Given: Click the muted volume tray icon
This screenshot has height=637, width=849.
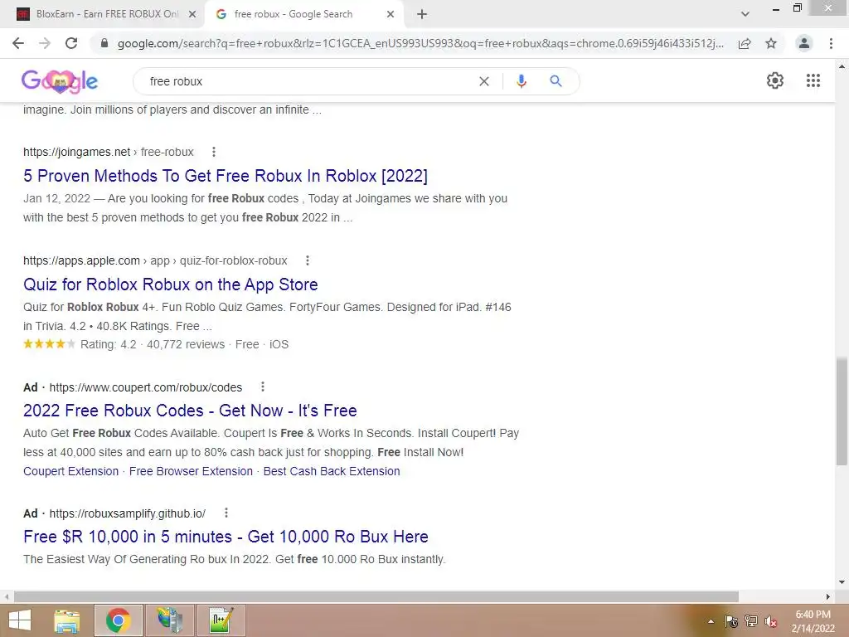Looking at the screenshot, I should [x=770, y=621].
